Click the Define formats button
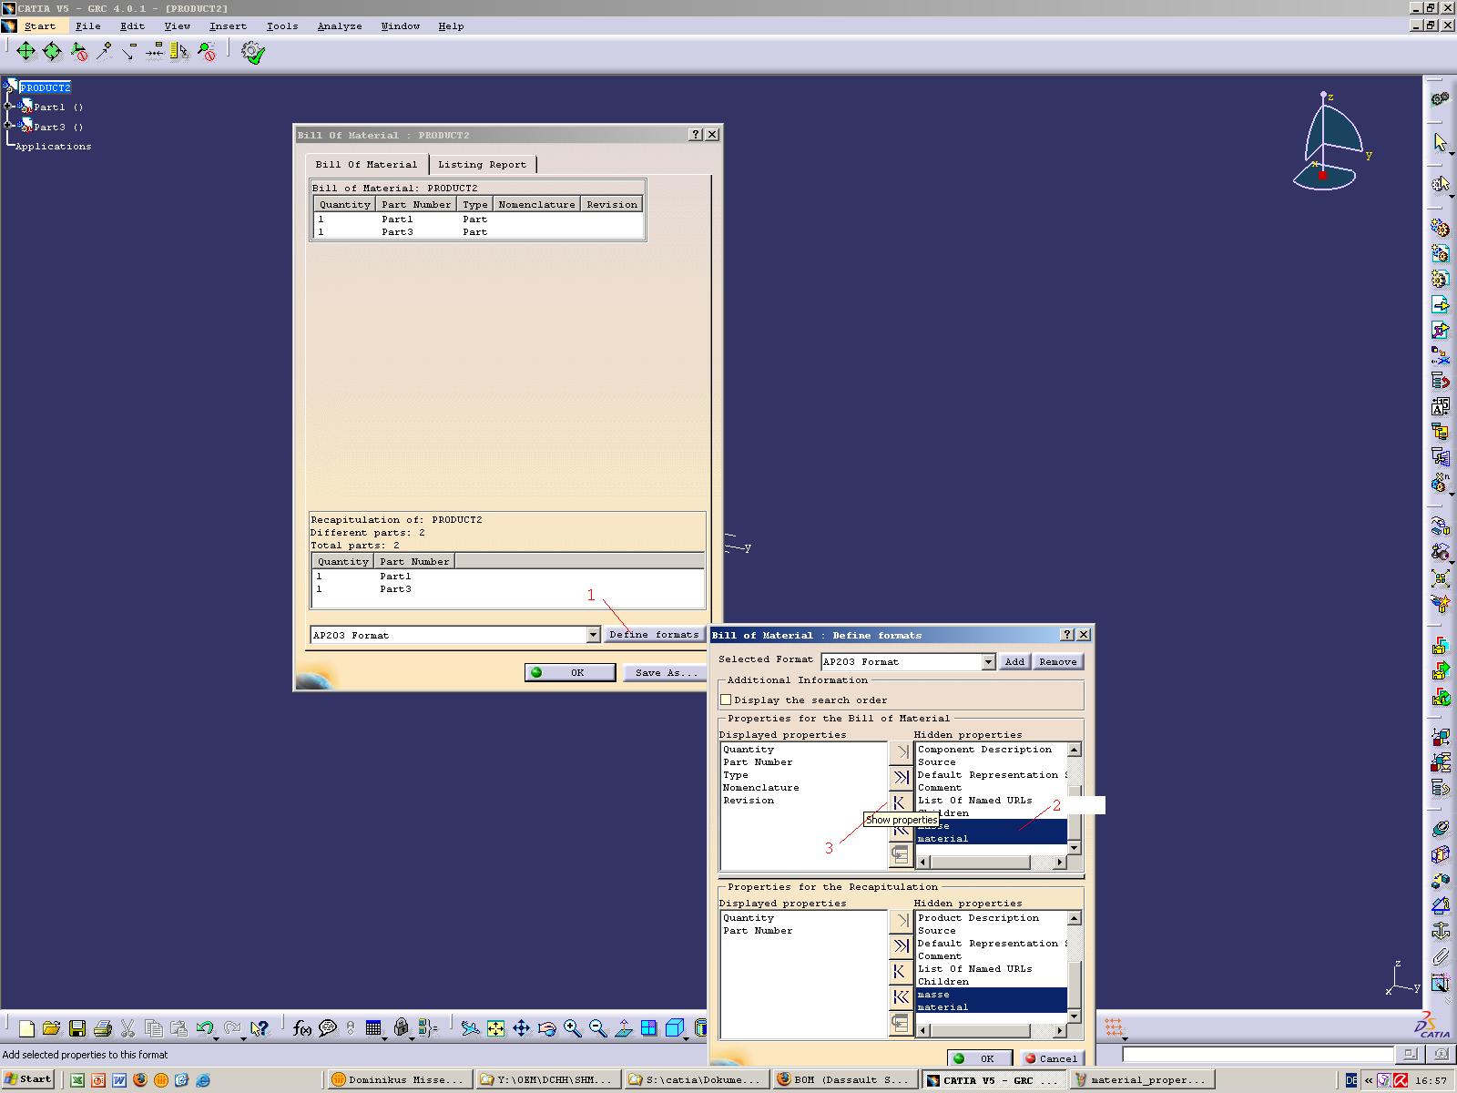 (654, 635)
